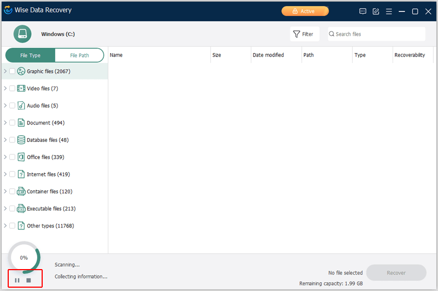Viewport: 438px width, 291px height.
Task: Sort by the Recoverability column header
Action: (x=413, y=55)
